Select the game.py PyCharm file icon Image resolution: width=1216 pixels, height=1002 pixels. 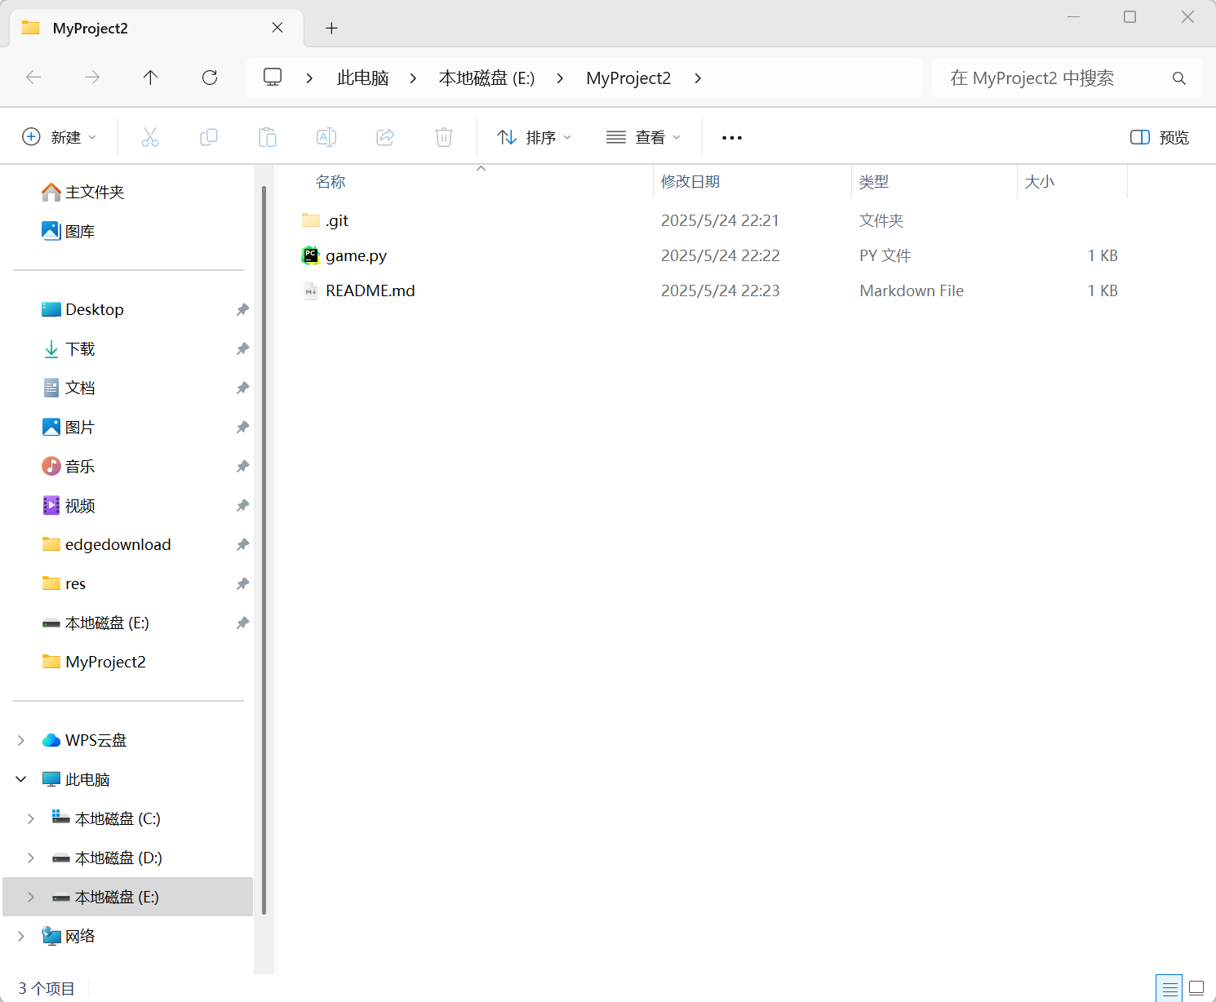[x=311, y=255]
